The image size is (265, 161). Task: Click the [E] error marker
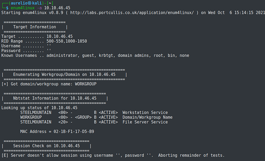[x=5, y=155]
